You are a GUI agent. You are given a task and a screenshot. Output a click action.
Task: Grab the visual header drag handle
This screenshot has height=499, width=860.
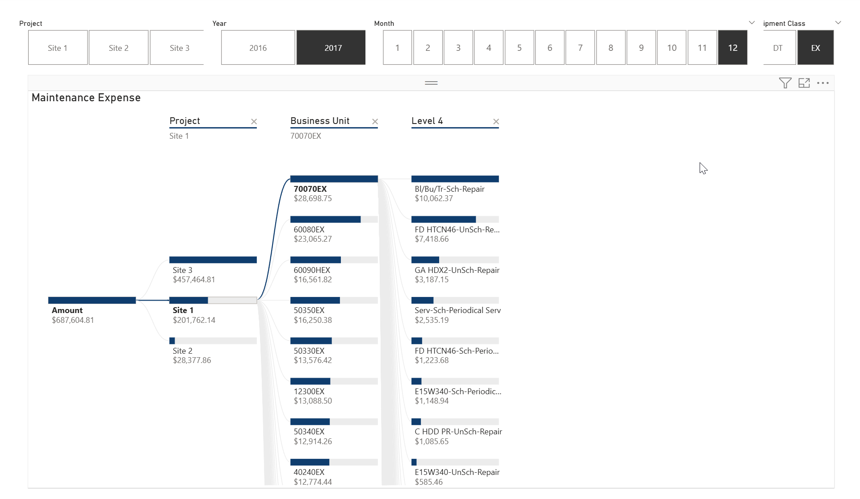click(x=431, y=83)
